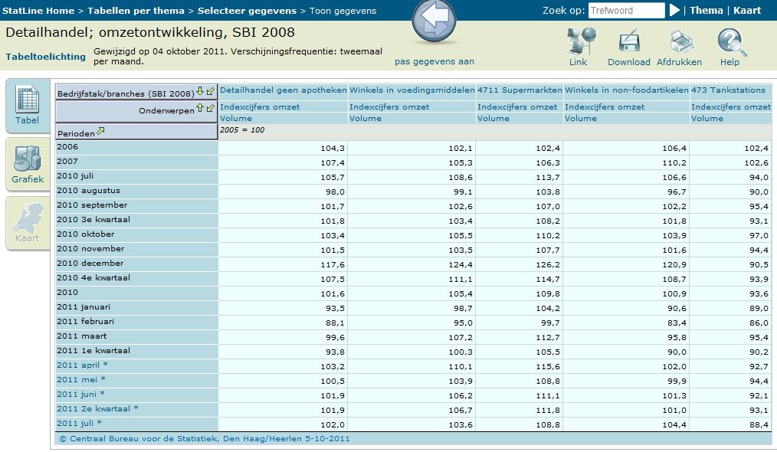Open the Tabeltoelichting link
The height and width of the screenshot is (452, 777).
click(46, 57)
